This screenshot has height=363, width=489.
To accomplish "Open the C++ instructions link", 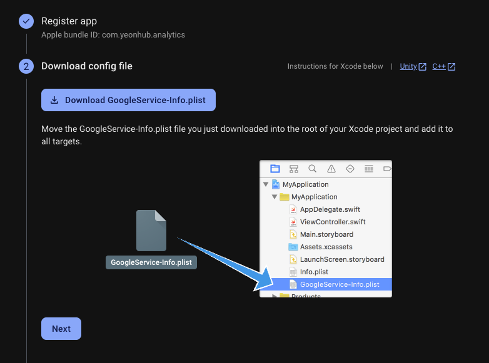I will [x=443, y=66].
